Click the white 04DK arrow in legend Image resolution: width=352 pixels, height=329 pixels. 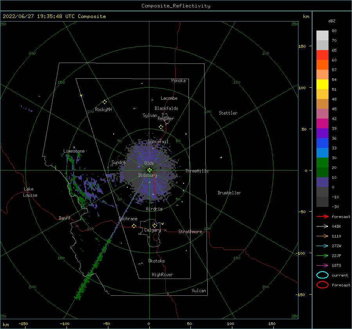coord(322,226)
